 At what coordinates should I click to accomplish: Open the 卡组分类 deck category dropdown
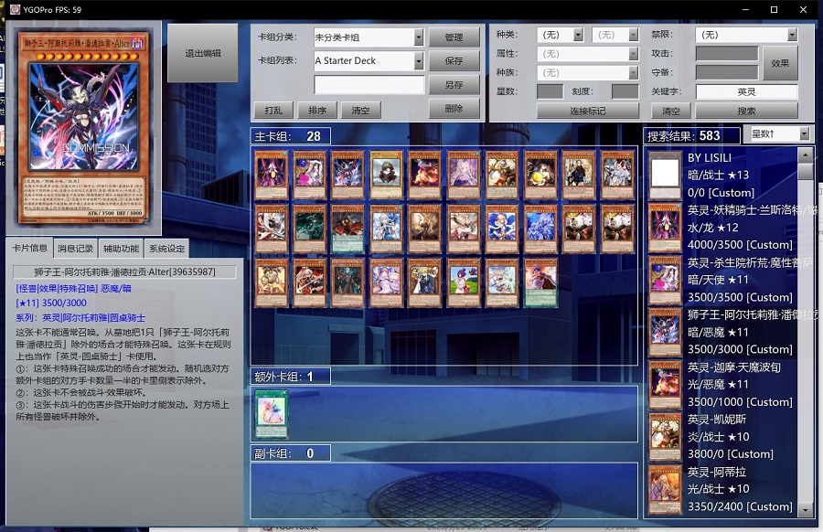point(418,37)
